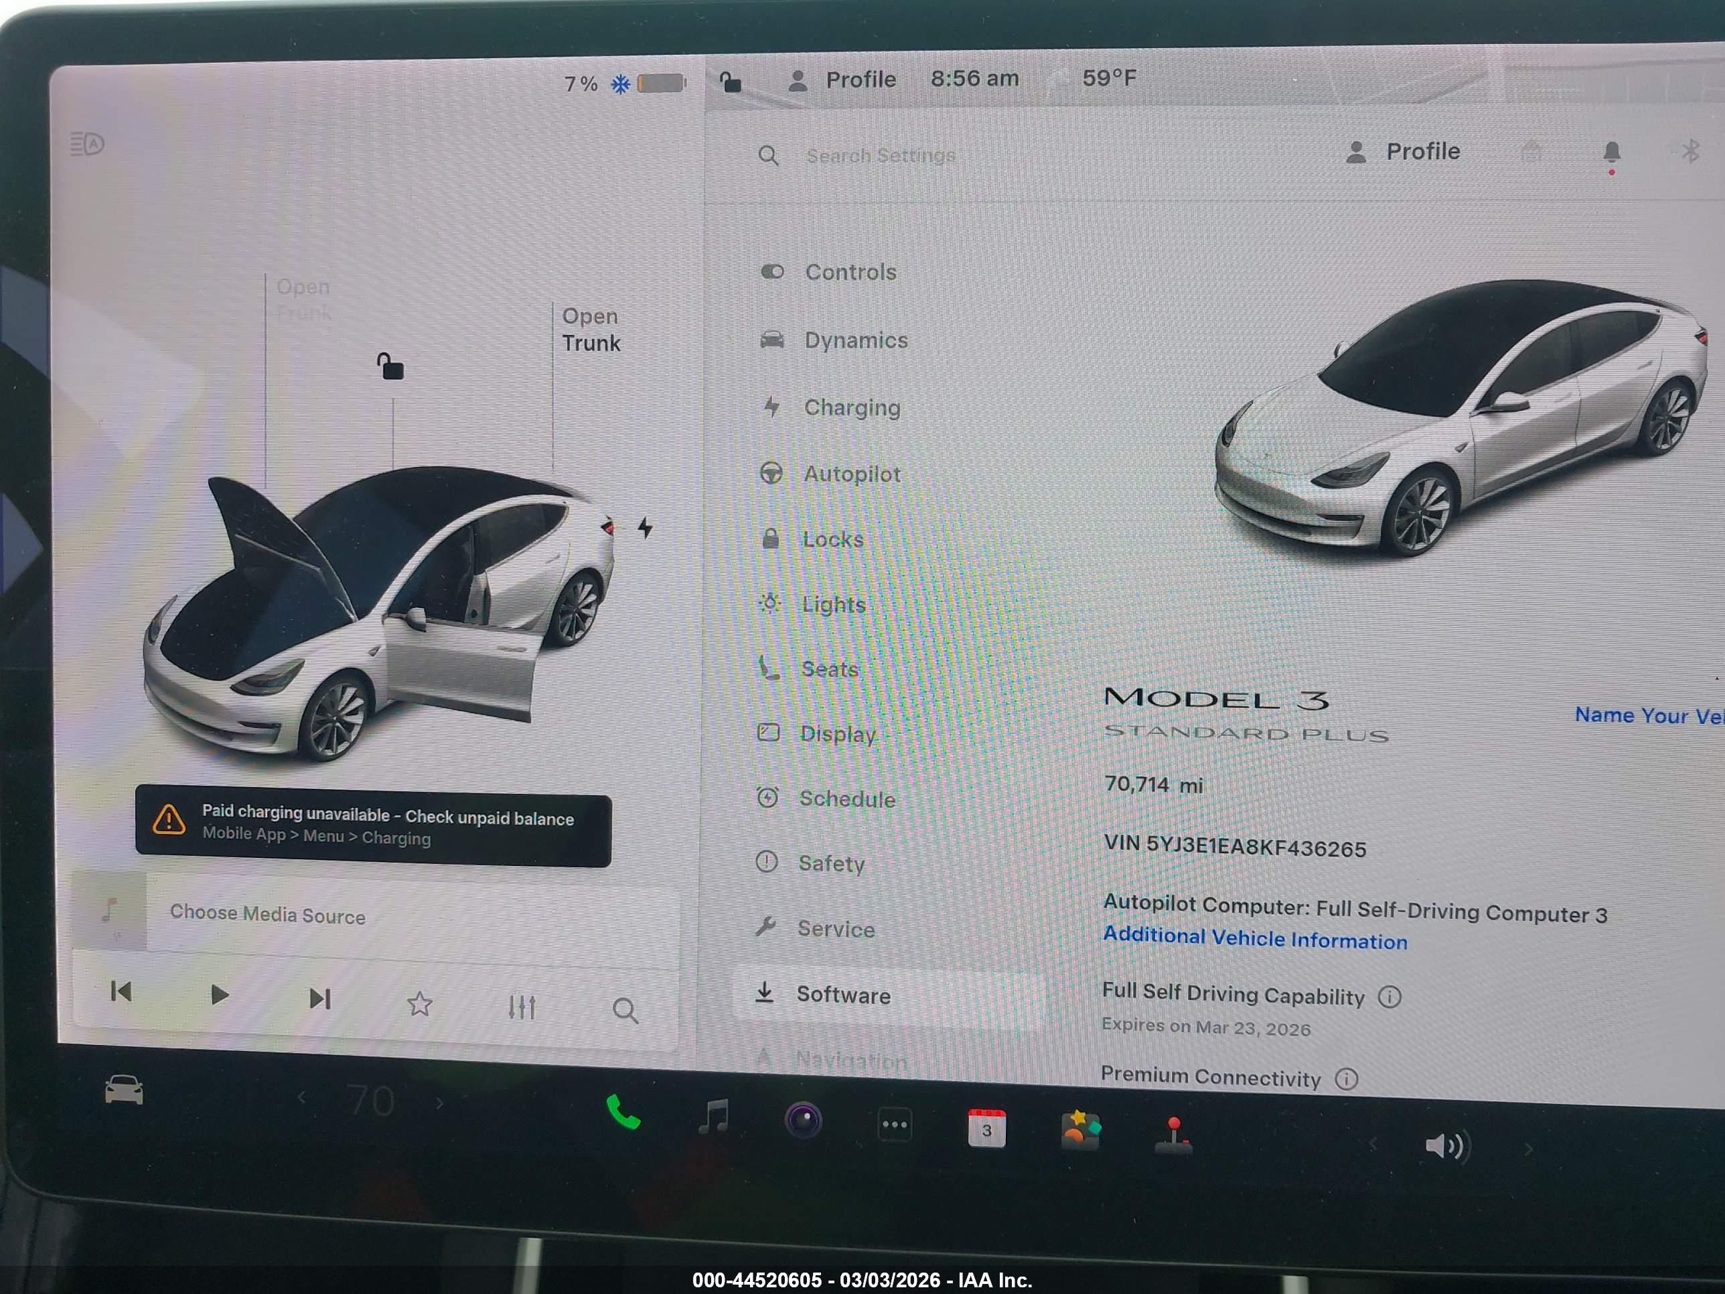
Task: Open the green Phone app
Action: pyautogui.click(x=623, y=1112)
